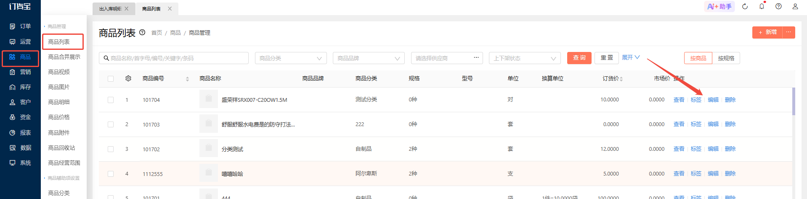Image resolution: width=807 pixels, height=199 pixels.
Task: Click the 查询 search button
Action: click(579, 58)
